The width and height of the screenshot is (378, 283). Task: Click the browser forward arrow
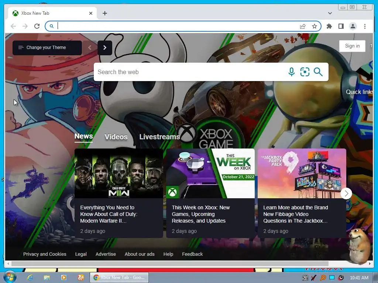pyautogui.click(x=25, y=26)
